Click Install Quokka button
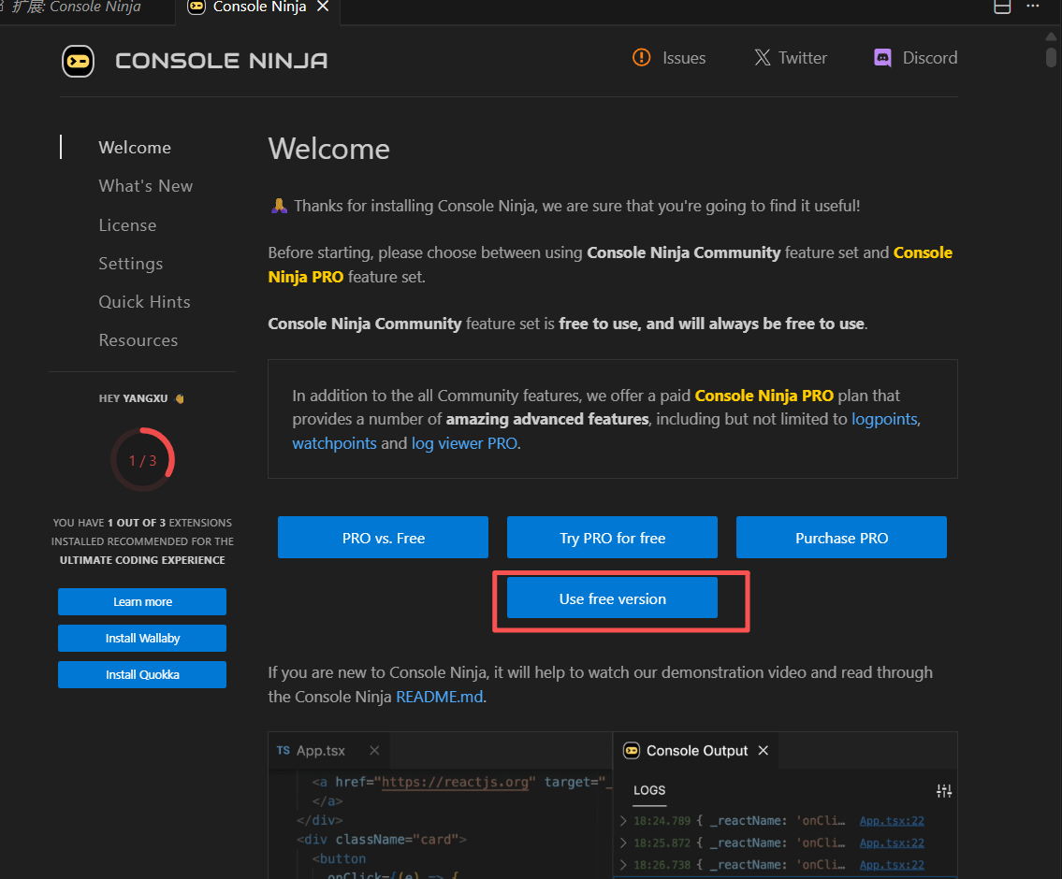Image resolution: width=1062 pixels, height=879 pixels. coord(142,674)
